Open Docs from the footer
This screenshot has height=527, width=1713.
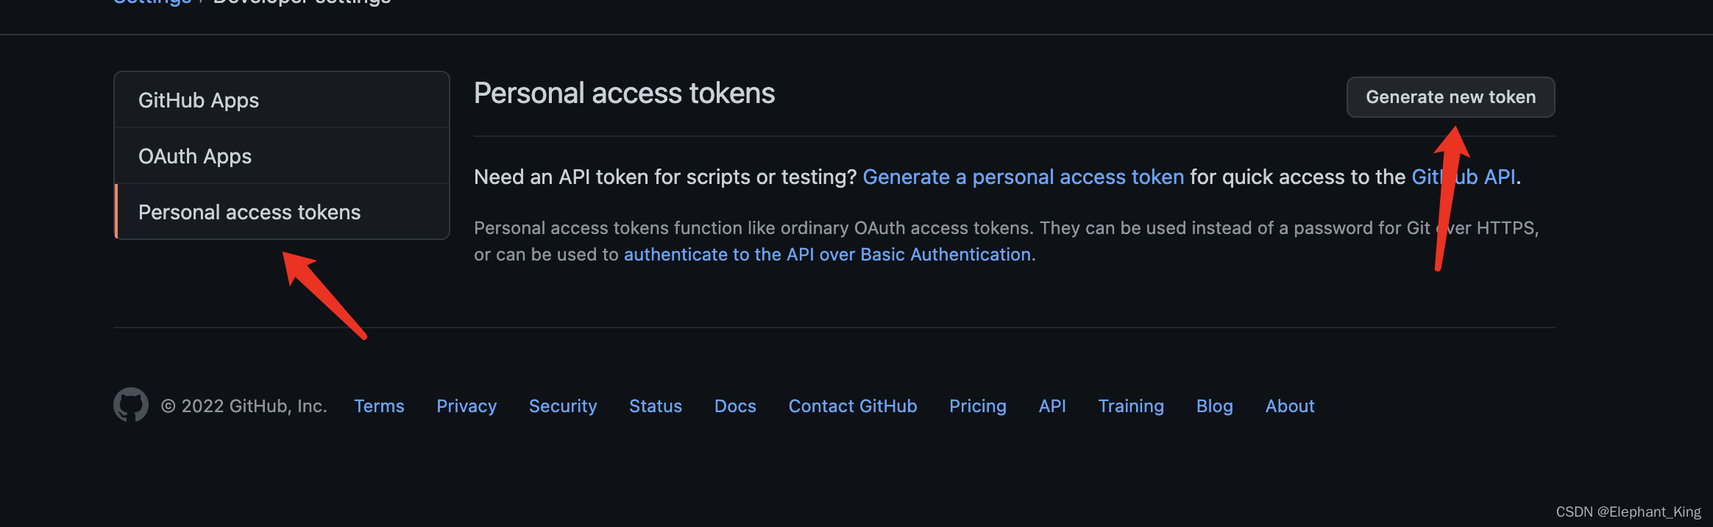pyautogui.click(x=735, y=406)
